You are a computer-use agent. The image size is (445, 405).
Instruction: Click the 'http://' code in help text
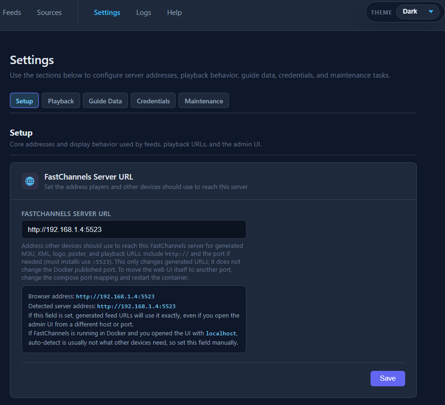click(177, 254)
